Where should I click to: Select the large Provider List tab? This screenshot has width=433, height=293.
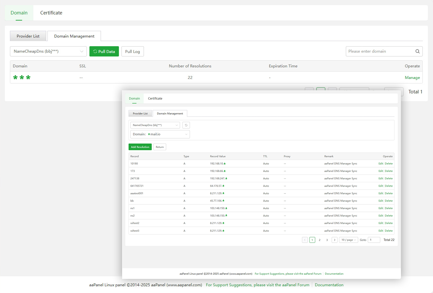coord(28,36)
